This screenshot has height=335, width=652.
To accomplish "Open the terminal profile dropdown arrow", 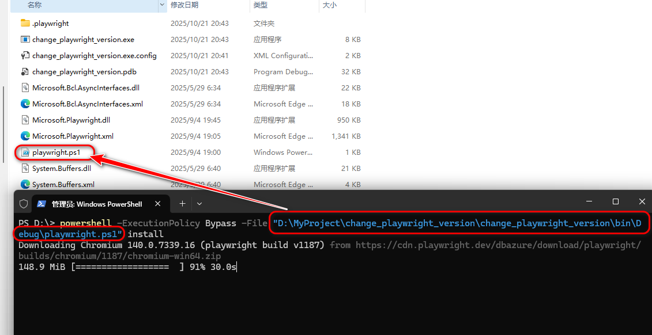I will (199, 204).
